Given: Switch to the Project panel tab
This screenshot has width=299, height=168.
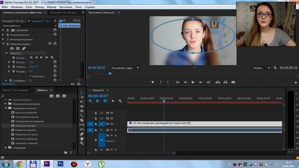Looking at the screenshot, I should coord(15,90).
